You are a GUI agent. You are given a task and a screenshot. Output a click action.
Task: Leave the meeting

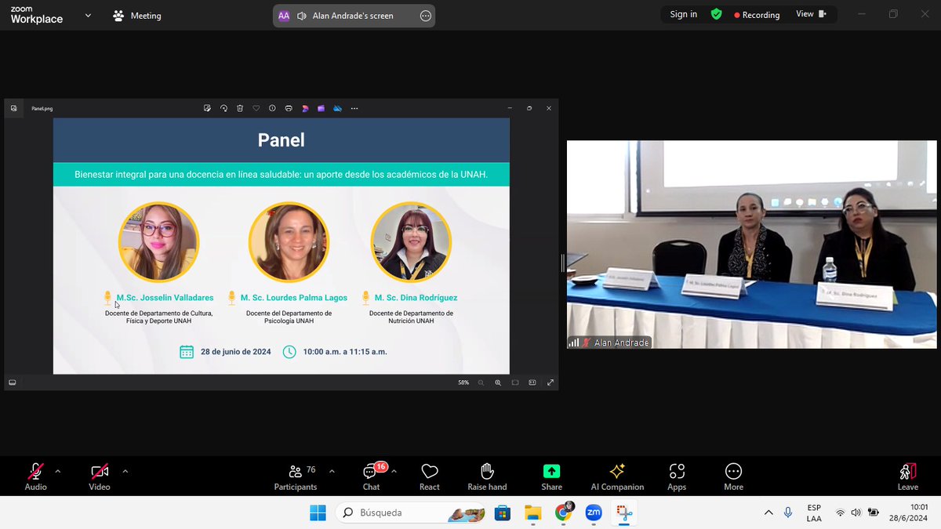908,476
